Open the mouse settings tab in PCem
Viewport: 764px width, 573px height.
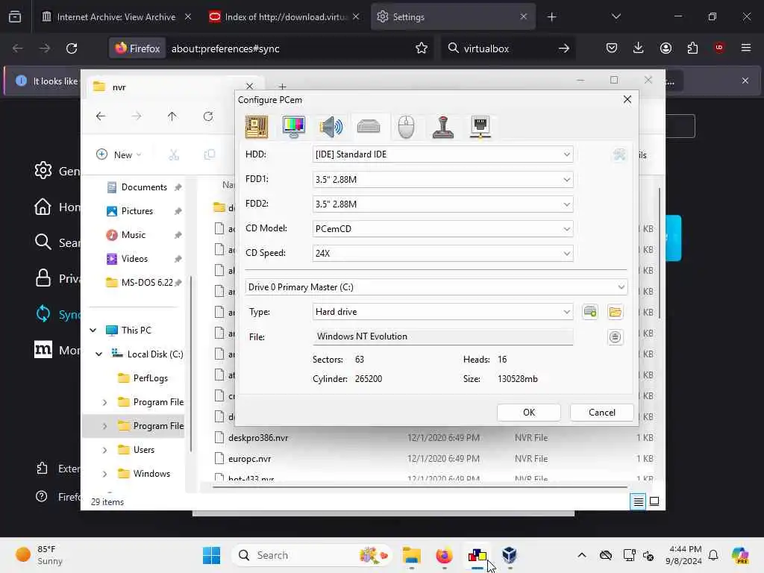[406, 127]
